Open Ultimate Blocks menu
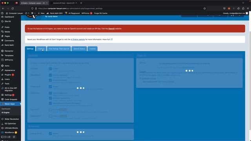The width and height of the screenshot is (251, 141). (11, 128)
